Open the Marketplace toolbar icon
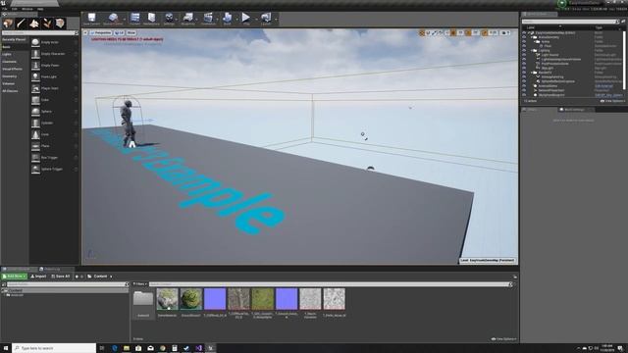This screenshot has height=353, width=628. [151, 19]
